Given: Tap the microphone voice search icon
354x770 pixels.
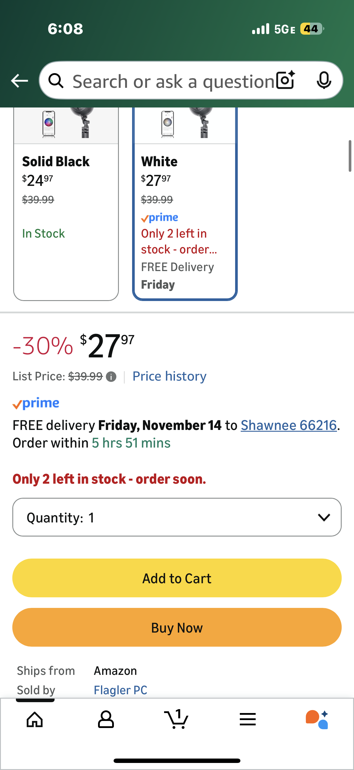Looking at the screenshot, I should pos(324,80).
